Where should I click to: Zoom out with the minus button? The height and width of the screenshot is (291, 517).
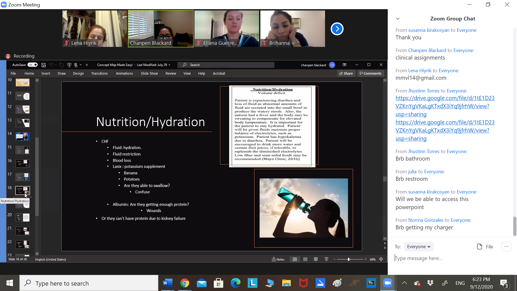pyautogui.click(x=334, y=259)
